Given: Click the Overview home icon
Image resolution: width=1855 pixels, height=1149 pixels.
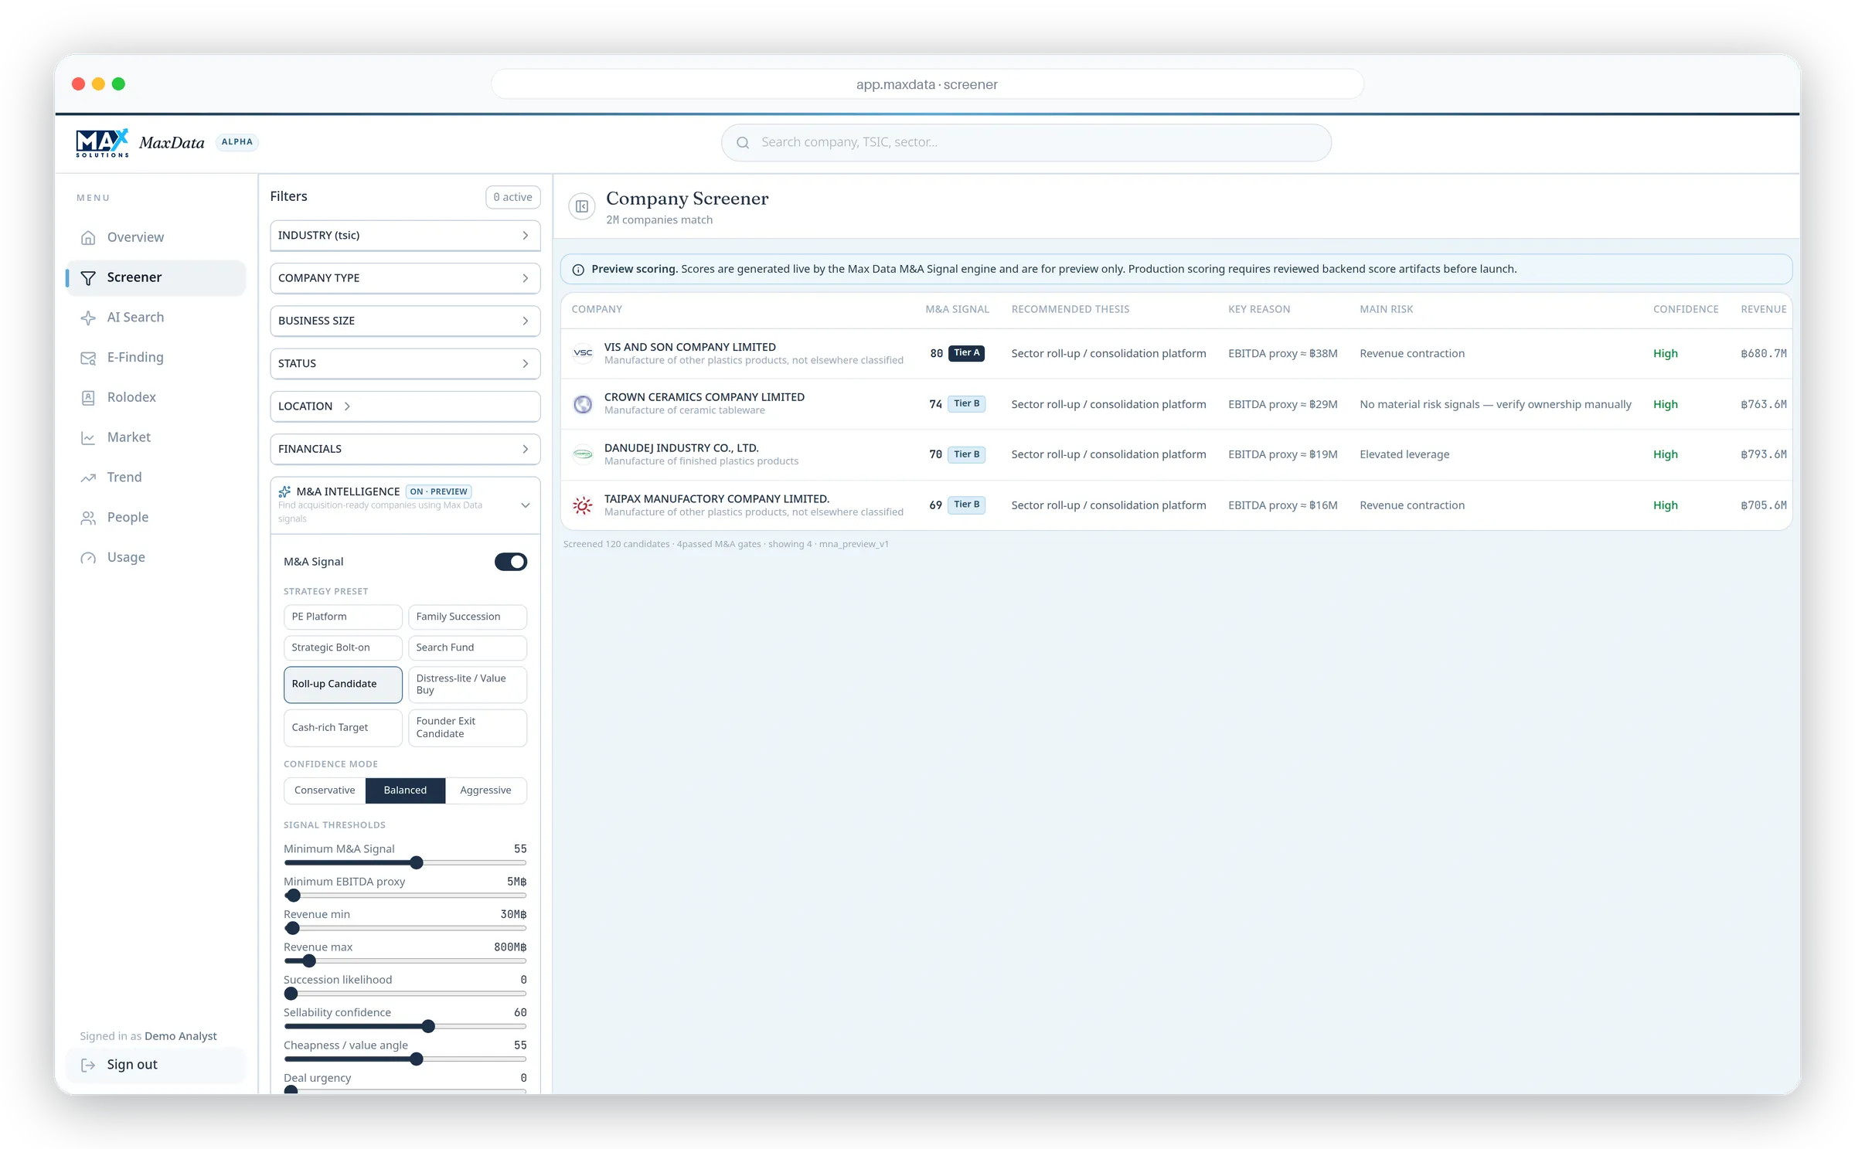Looking at the screenshot, I should coord(88,237).
